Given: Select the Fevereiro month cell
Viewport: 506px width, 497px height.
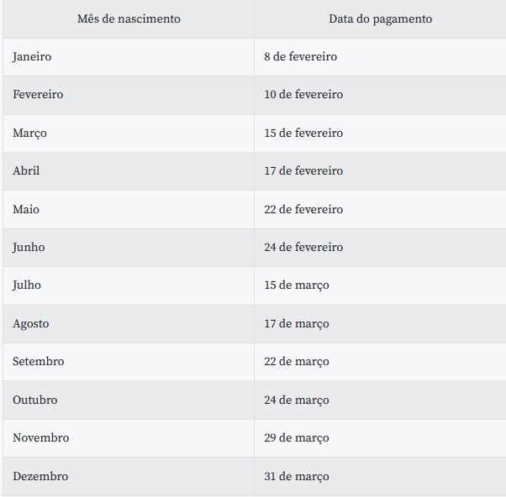Looking at the screenshot, I should pos(38,95).
